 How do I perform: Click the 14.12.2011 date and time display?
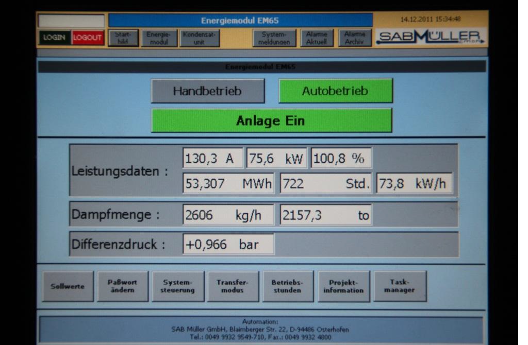(431, 19)
